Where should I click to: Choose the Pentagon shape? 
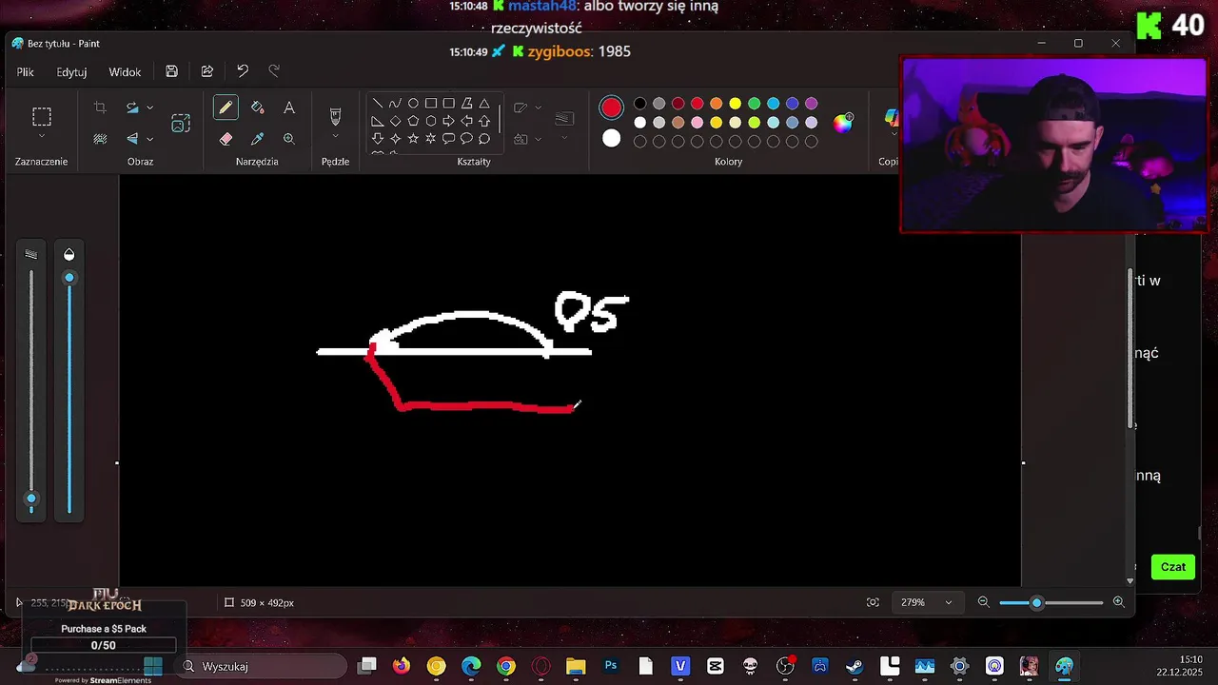(413, 121)
